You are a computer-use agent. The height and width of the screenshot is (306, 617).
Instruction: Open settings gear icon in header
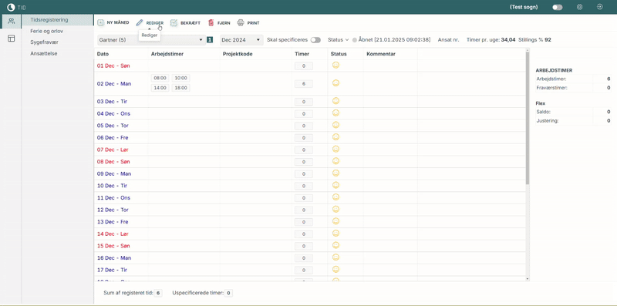[x=580, y=7]
